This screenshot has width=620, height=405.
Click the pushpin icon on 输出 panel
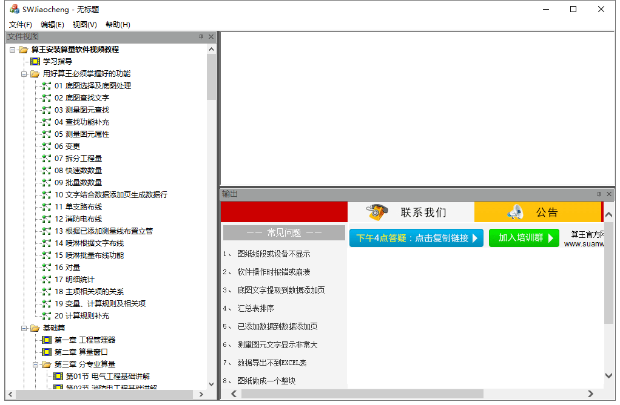point(599,194)
